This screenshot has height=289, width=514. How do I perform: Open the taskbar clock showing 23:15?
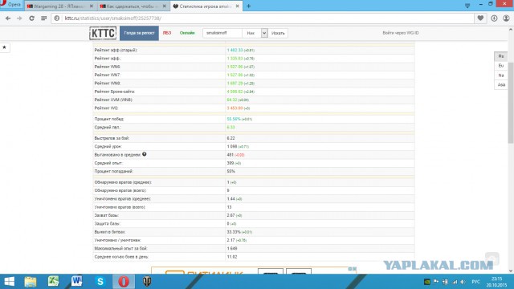pos(496,282)
